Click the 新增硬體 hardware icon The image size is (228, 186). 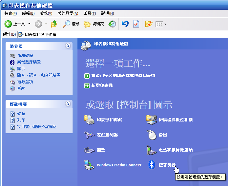(x=12, y=56)
